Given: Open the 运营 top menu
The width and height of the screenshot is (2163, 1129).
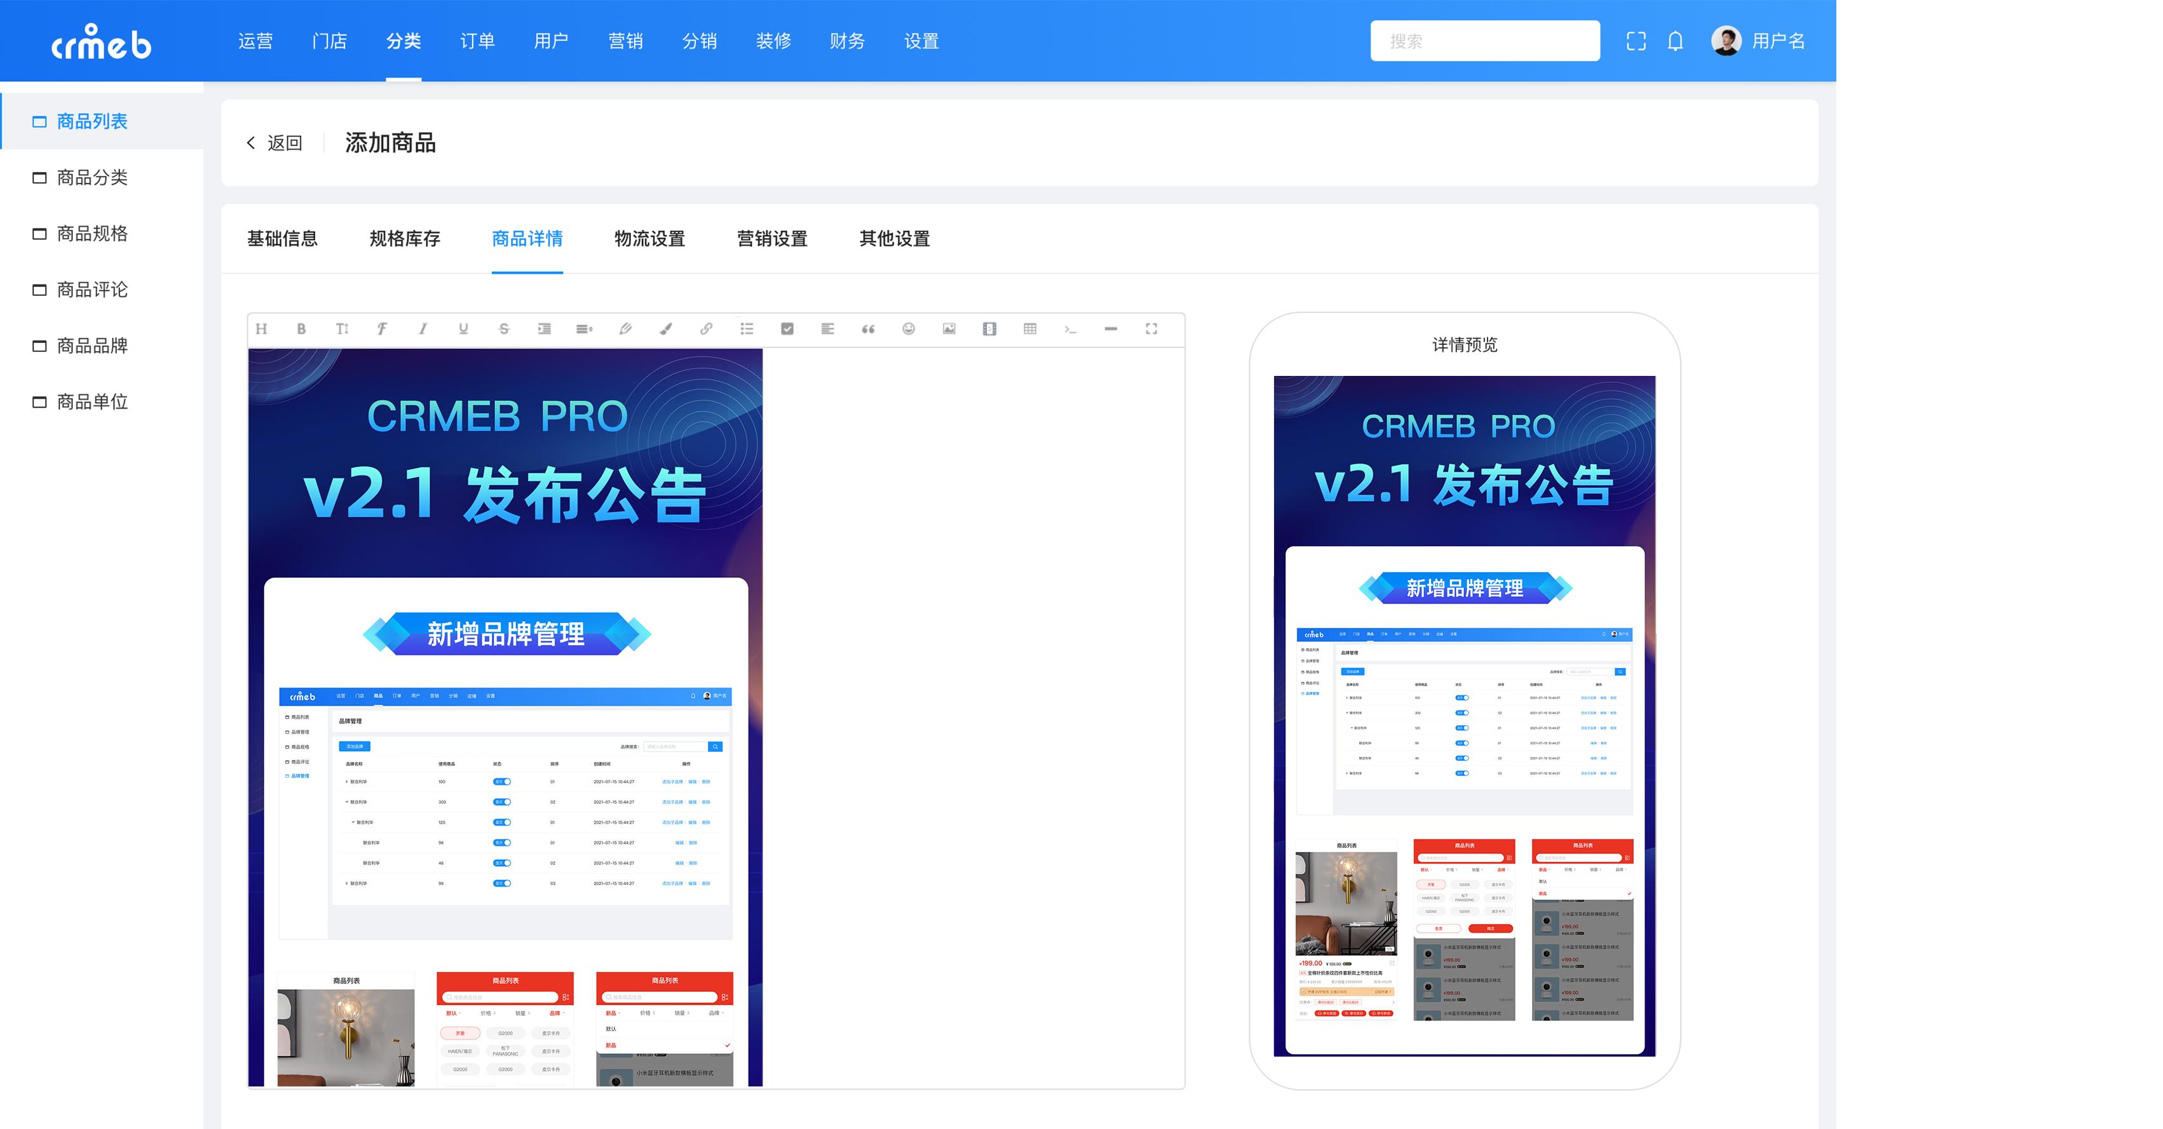Looking at the screenshot, I should tap(255, 41).
